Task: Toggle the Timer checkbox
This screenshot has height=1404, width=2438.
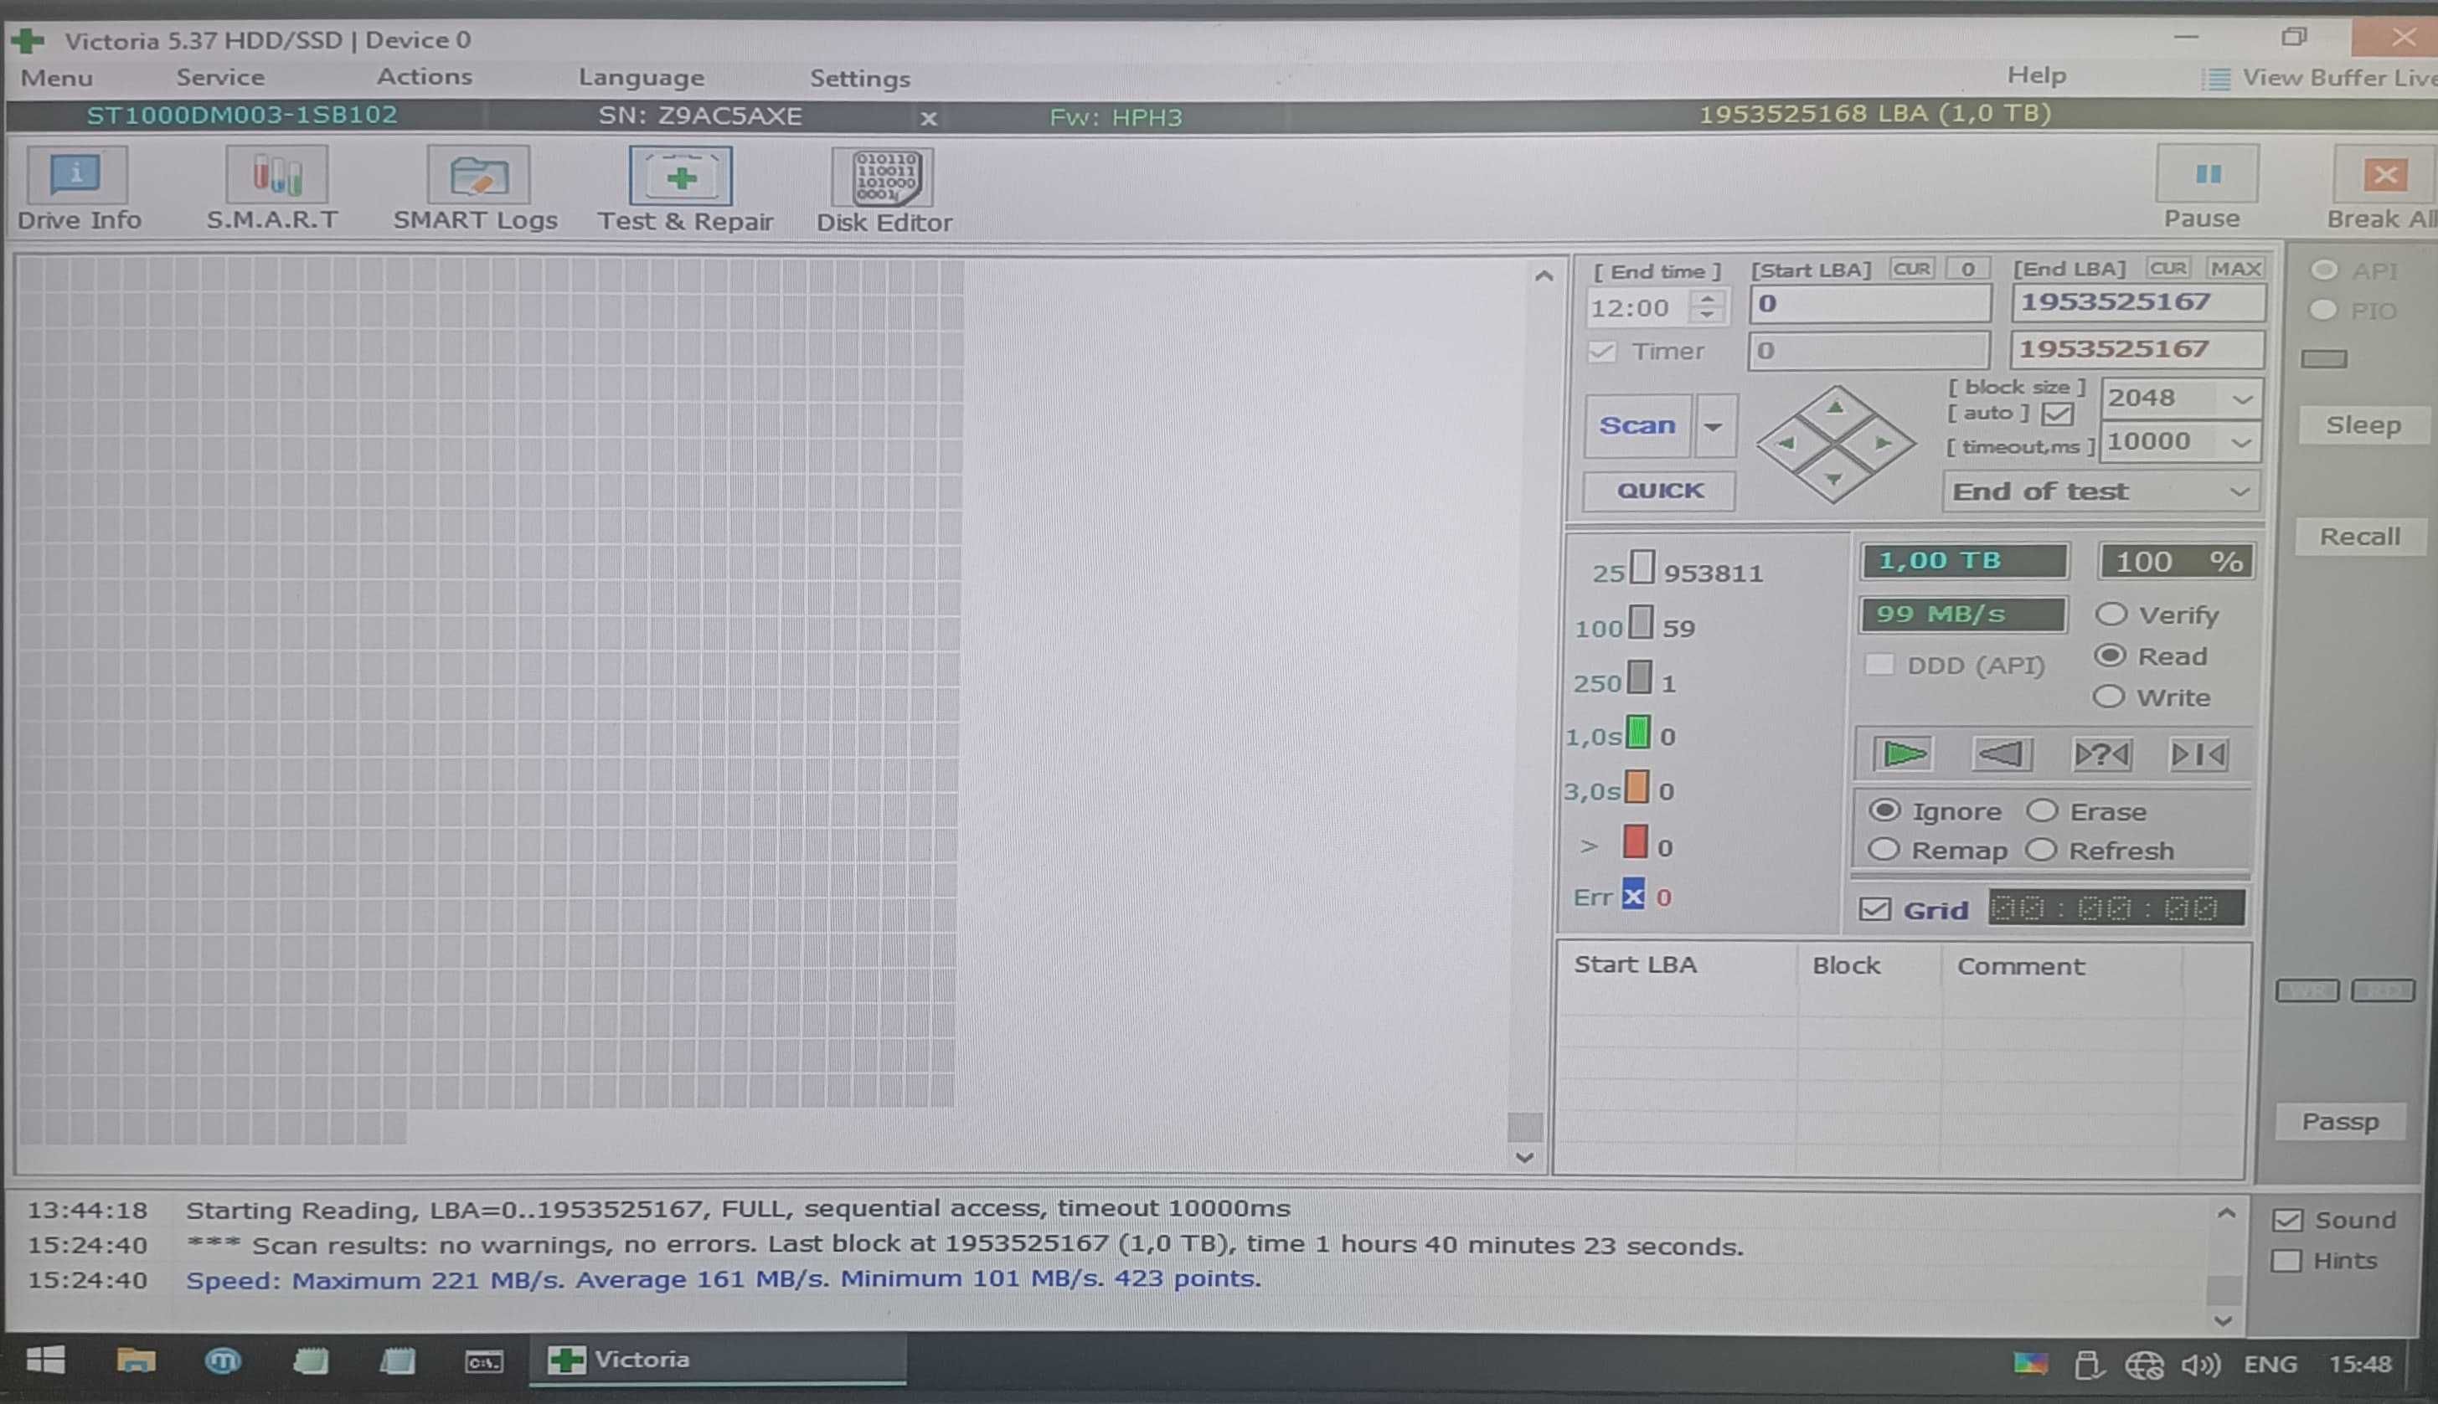Action: tap(1602, 352)
